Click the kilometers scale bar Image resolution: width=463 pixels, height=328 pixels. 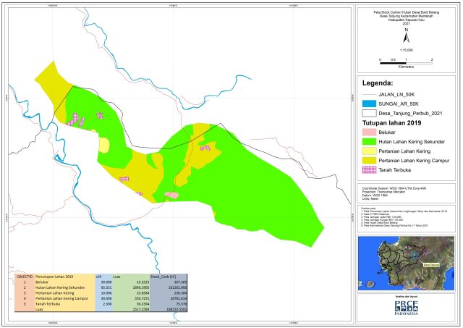pos(406,63)
